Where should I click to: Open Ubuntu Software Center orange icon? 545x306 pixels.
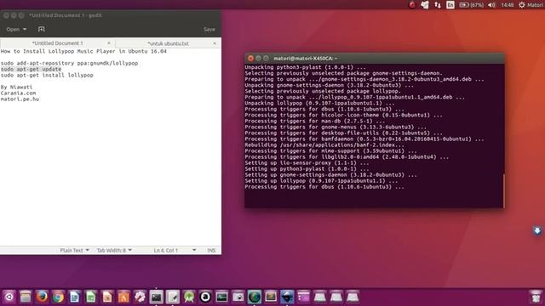[123, 297]
